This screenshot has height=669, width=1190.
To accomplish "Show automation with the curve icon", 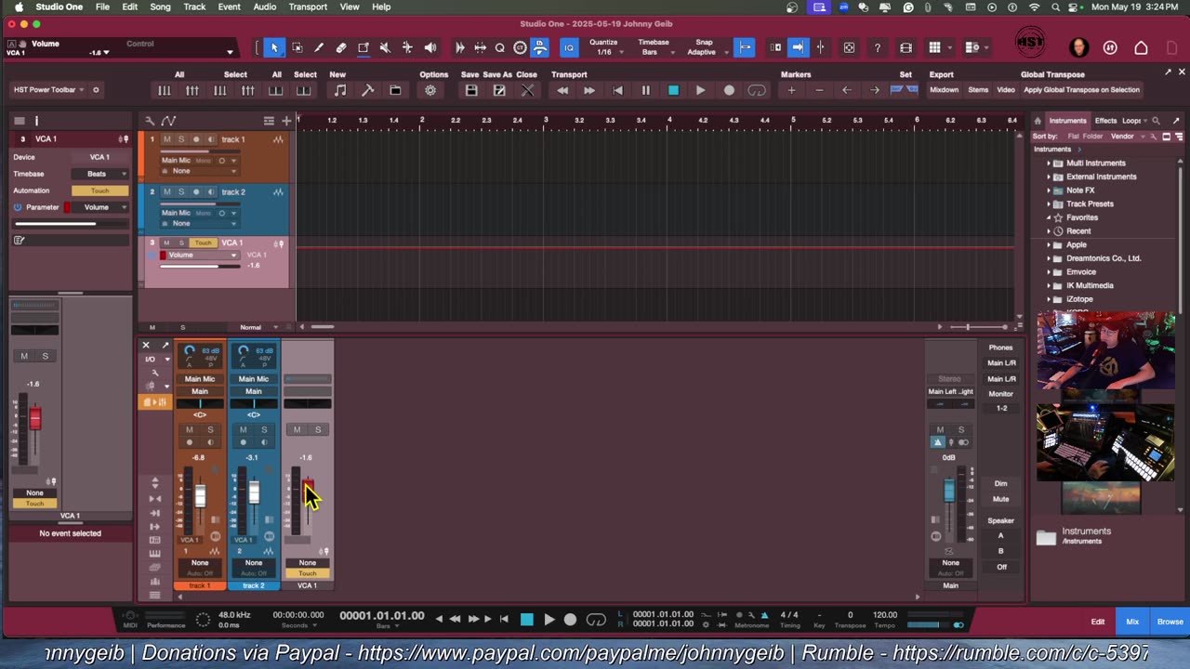I will click(x=168, y=121).
